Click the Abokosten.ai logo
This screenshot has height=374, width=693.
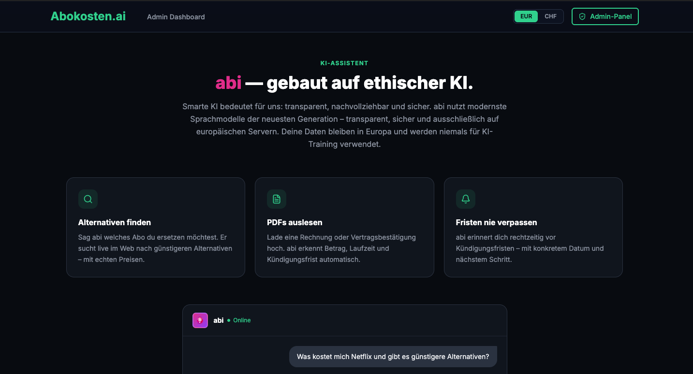(x=88, y=16)
